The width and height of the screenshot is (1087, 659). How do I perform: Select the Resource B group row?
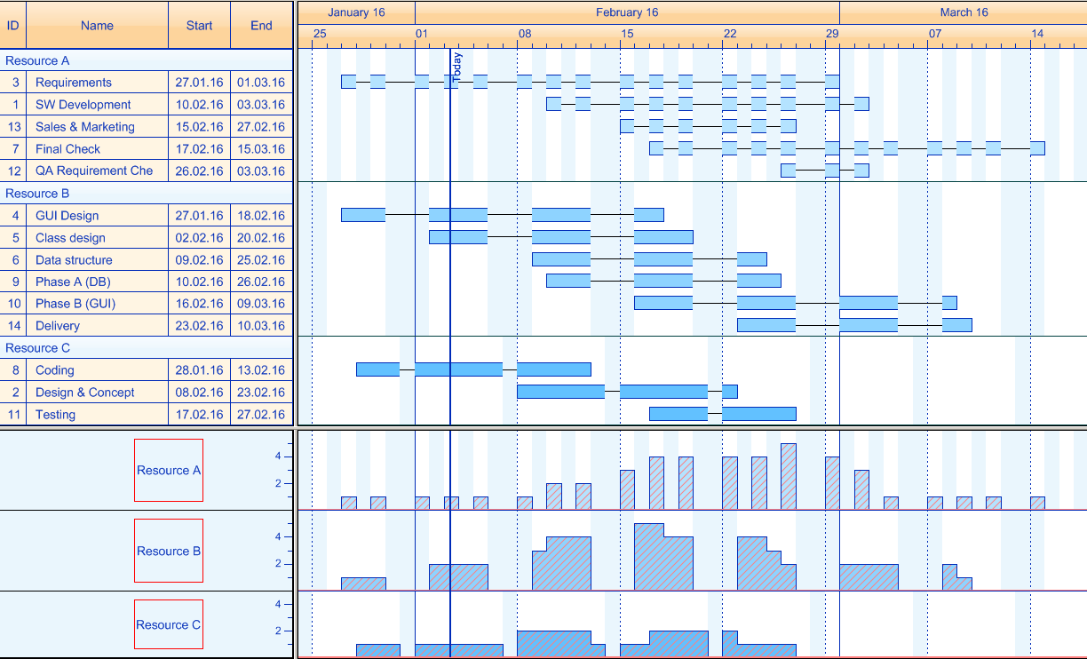(x=147, y=193)
